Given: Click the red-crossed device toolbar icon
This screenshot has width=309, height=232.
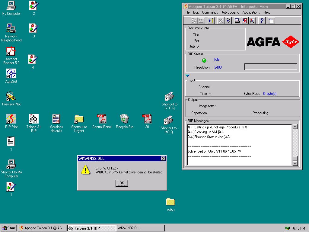Looking at the screenshot, I should tap(245, 21).
